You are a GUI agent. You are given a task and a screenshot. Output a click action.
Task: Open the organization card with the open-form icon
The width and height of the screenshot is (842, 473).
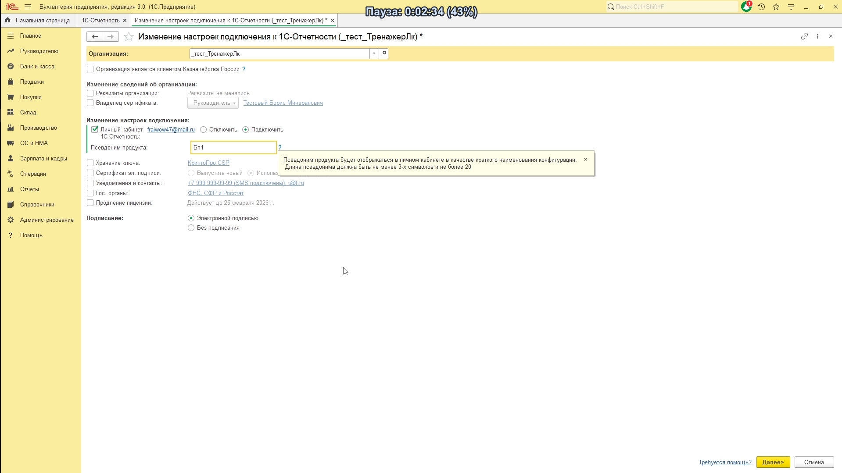pos(383,53)
